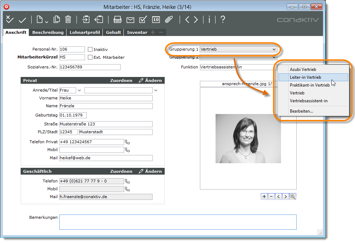Click the paperclip attachment icon
Screen dimensions: 355x243
click(x=169, y=20)
